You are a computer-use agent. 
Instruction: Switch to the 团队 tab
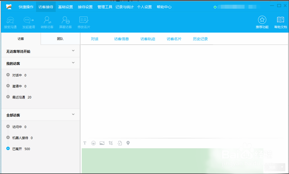point(60,39)
